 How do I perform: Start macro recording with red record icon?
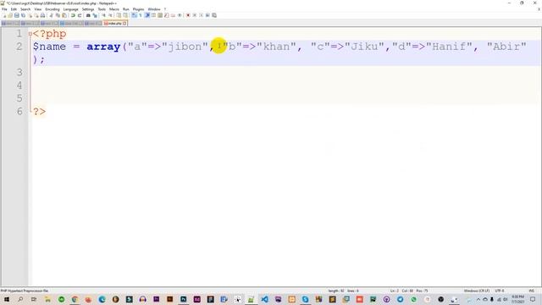point(188,15)
